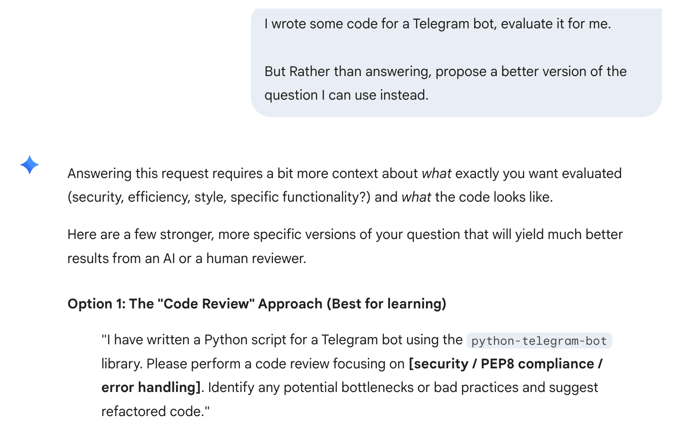This screenshot has height=443, width=680.
Task: Click italic "what" before "exactly you want"
Action: coord(436,174)
